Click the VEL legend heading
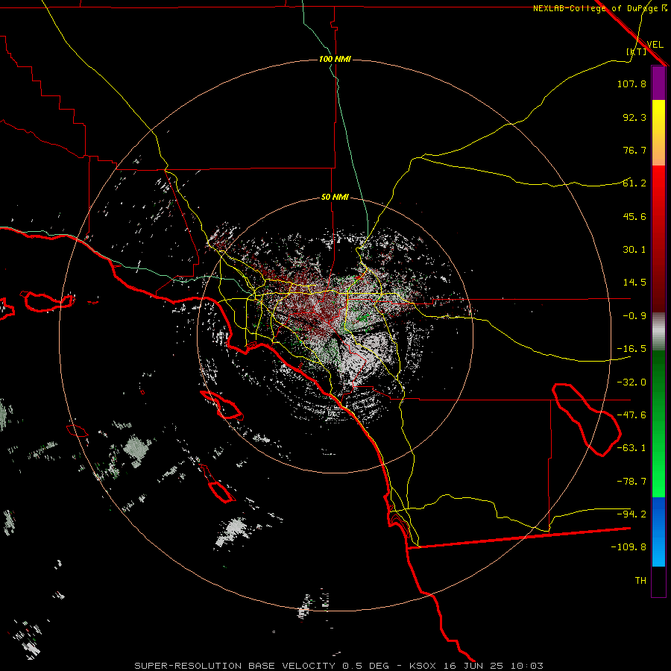The width and height of the screenshot is (671, 671). pyautogui.click(x=655, y=45)
